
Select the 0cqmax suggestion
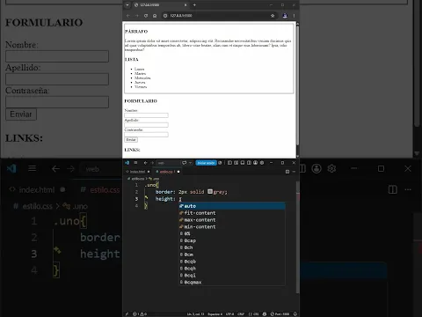[232, 283]
